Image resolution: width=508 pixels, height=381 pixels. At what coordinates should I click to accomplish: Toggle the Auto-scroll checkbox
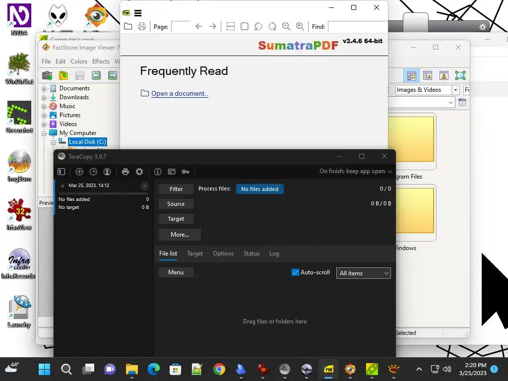(x=295, y=272)
